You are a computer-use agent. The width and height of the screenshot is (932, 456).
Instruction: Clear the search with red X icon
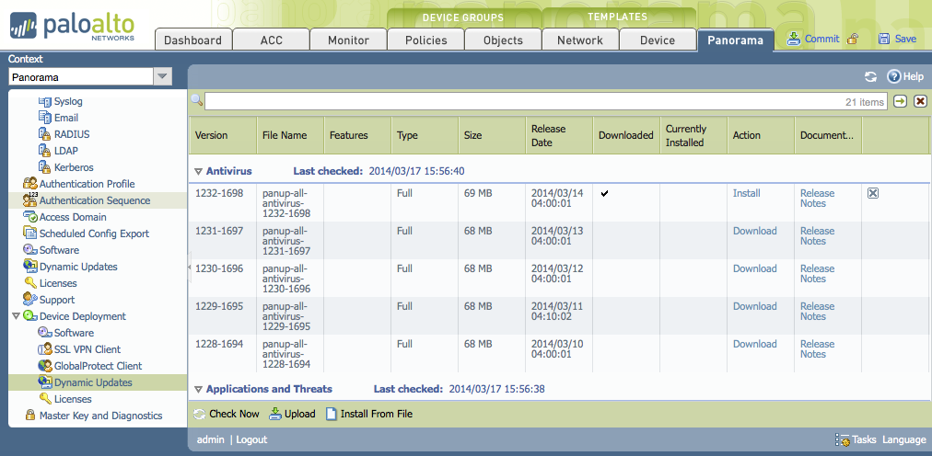click(920, 101)
